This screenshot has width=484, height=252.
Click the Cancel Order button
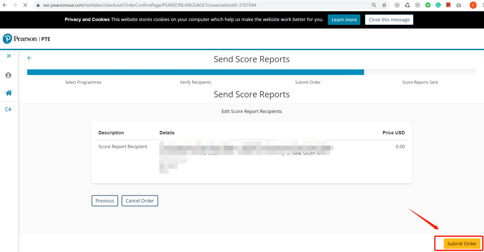click(x=140, y=201)
